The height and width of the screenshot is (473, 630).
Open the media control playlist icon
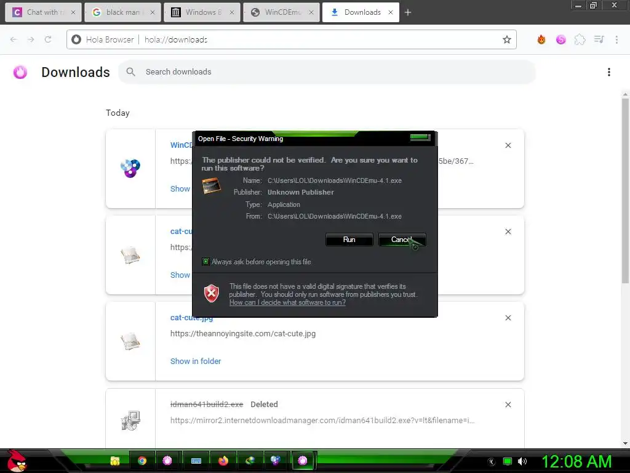pos(599,39)
